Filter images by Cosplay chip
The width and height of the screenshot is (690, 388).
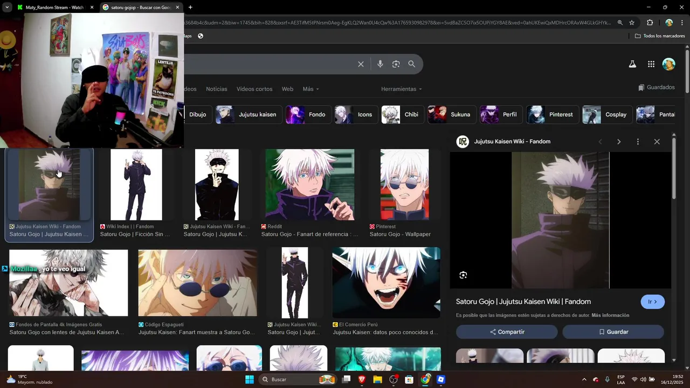pyautogui.click(x=607, y=114)
